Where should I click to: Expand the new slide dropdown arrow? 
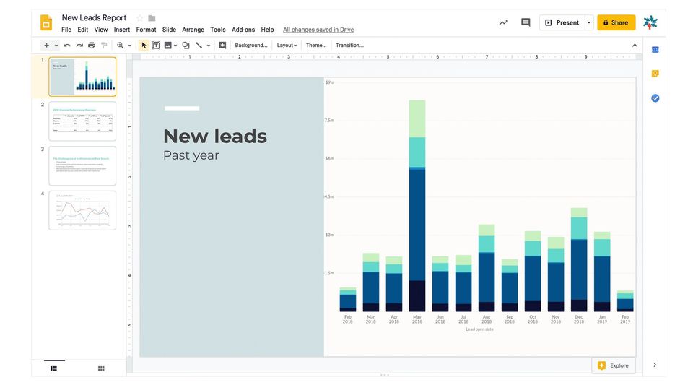[x=56, y=46]
